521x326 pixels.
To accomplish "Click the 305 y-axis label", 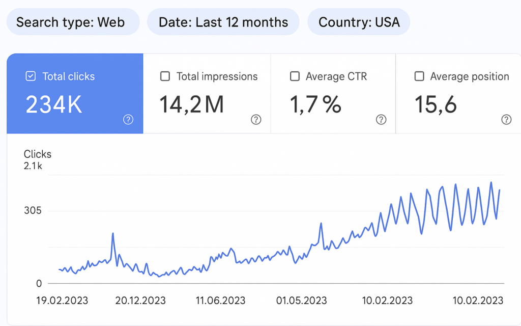I will coord(33,210).
